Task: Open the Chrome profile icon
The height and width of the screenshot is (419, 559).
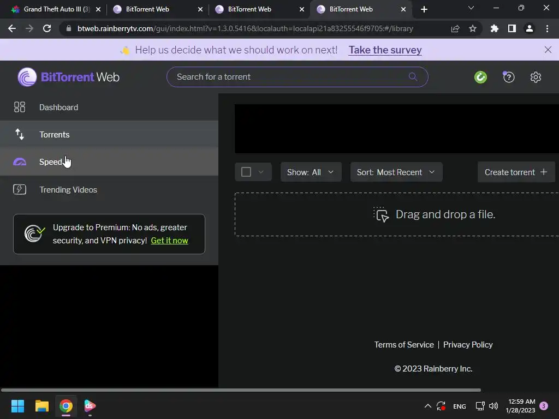Action: click(x=530, y=28)
